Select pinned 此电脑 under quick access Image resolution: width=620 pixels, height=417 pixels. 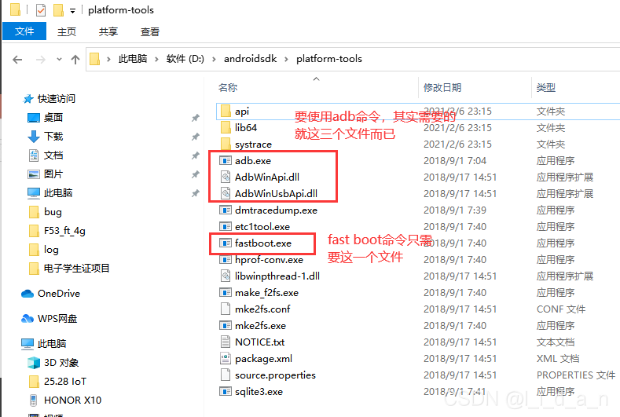click(x=58, y=193)
